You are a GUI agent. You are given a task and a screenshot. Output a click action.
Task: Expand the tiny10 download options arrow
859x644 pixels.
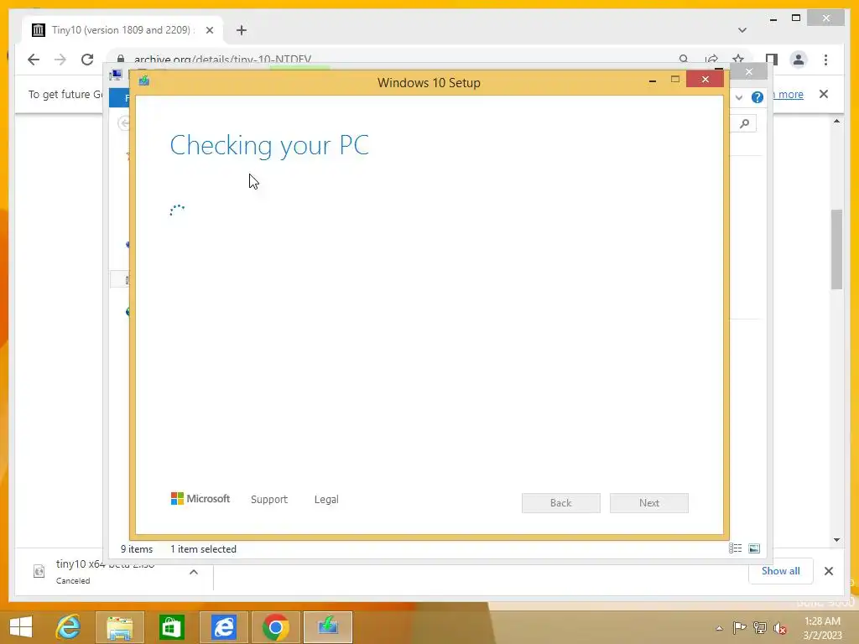[194, 572]
